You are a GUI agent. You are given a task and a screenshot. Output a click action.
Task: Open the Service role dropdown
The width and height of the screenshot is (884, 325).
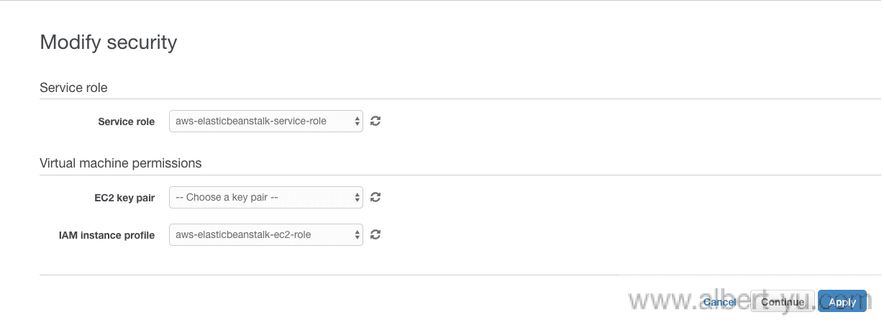pos(266,121)
